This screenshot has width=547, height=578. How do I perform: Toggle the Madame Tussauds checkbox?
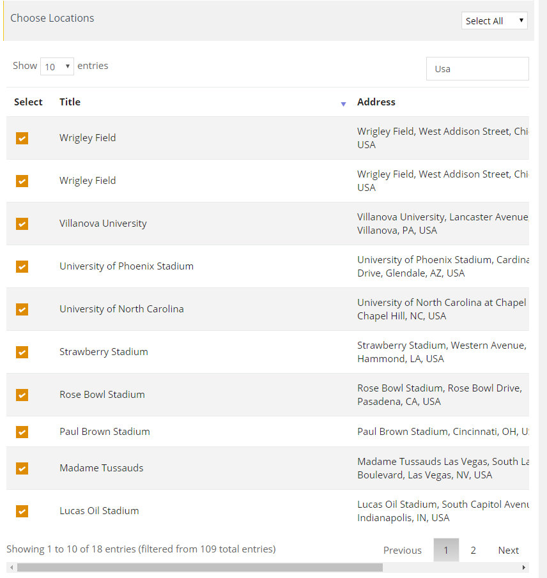coord(22,468)
